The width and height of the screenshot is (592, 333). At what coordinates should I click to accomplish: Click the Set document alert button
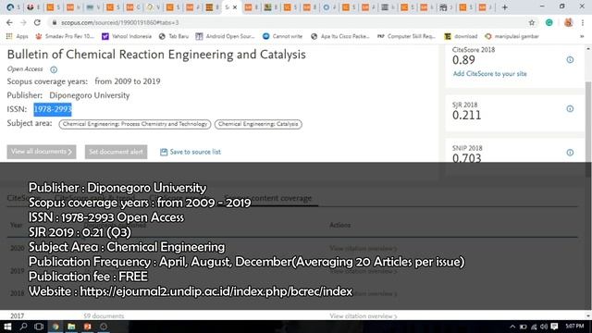(x=116, y=152)
